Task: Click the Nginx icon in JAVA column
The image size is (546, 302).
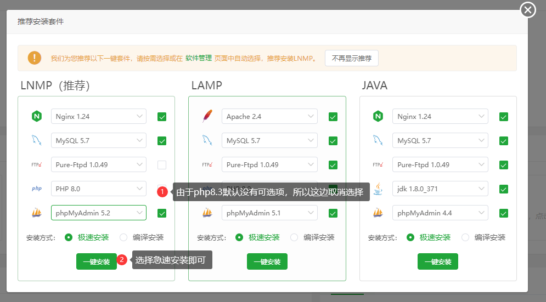Action: (x=378, y=116)
